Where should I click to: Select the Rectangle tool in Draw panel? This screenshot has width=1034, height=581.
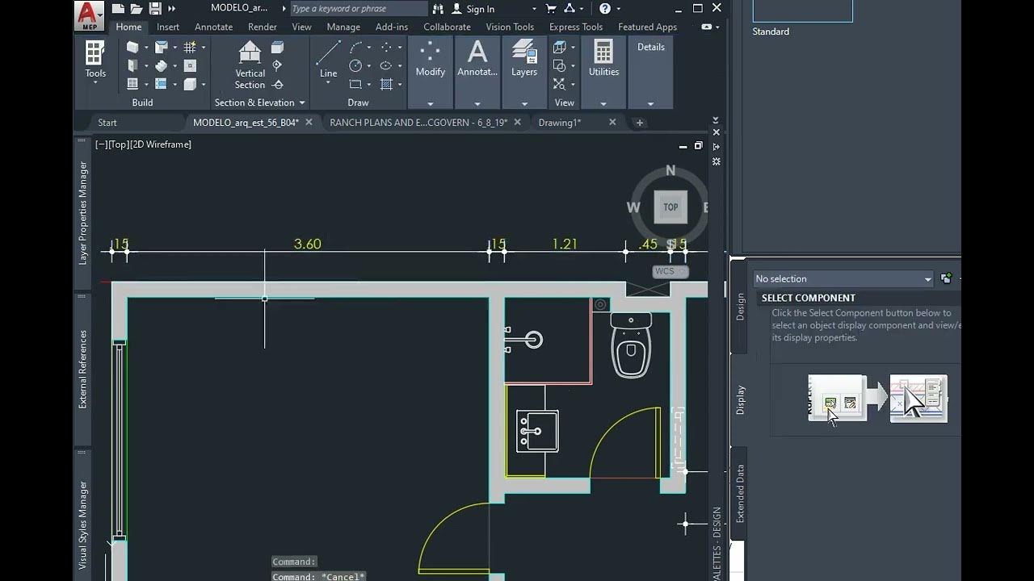tap(355, 84)
